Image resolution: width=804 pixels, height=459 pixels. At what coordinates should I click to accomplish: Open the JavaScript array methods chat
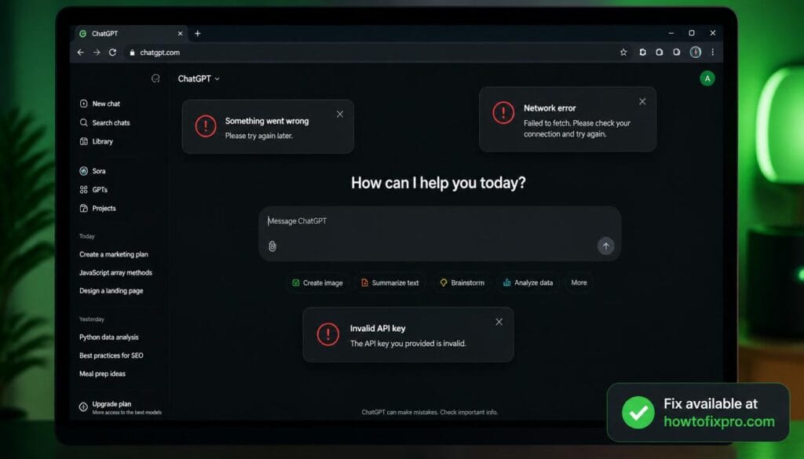click(116, 273)
